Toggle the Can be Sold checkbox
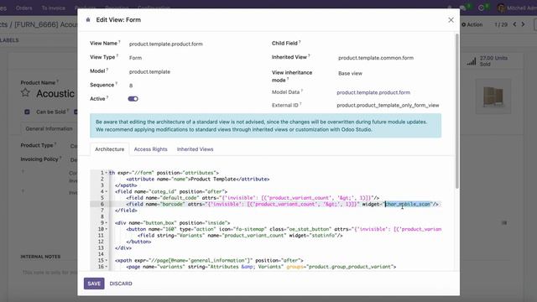Viewport: 537px width, 302px height. coord(27,112)
